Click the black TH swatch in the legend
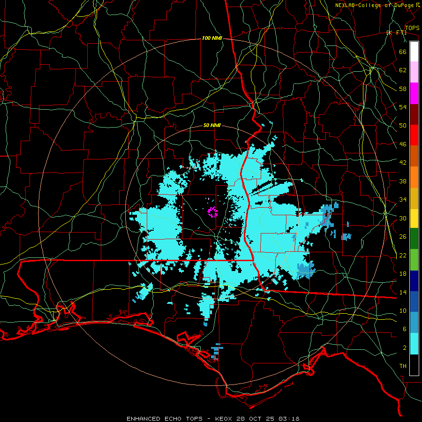This screenshot has height=422, width=422. (x=414, y=365)
